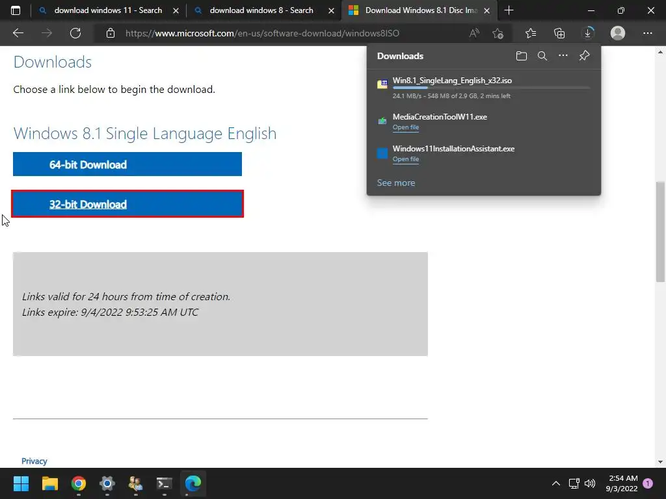Open Collections panel
Screen dimensions: 666x499
pyautogui.click(x=559, y=33)
